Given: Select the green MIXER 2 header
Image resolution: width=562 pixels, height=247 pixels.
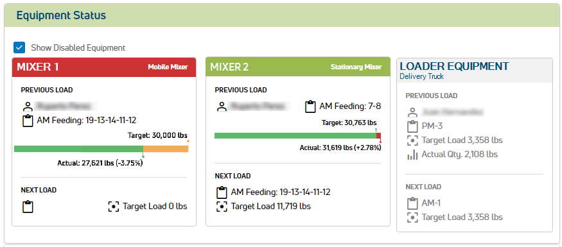Looking at the screenshot, I should (298, 67).
